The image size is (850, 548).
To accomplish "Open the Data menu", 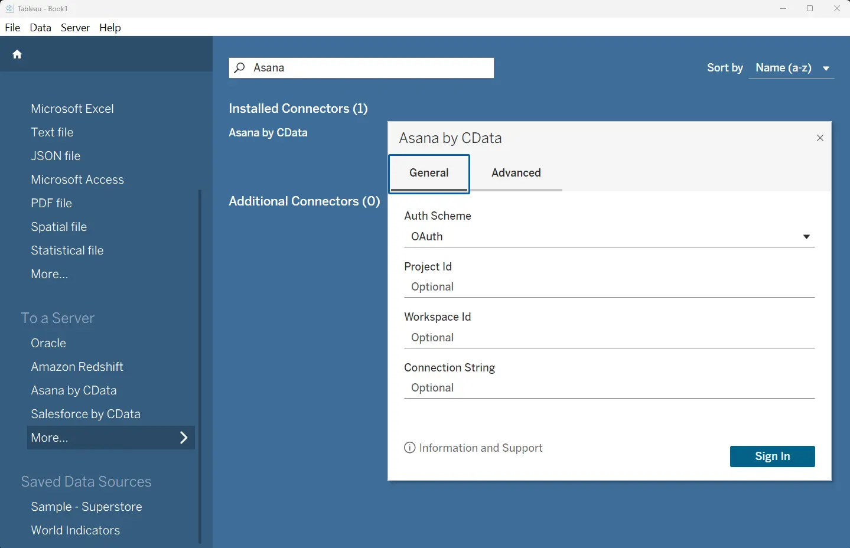I will click(40, 27).
